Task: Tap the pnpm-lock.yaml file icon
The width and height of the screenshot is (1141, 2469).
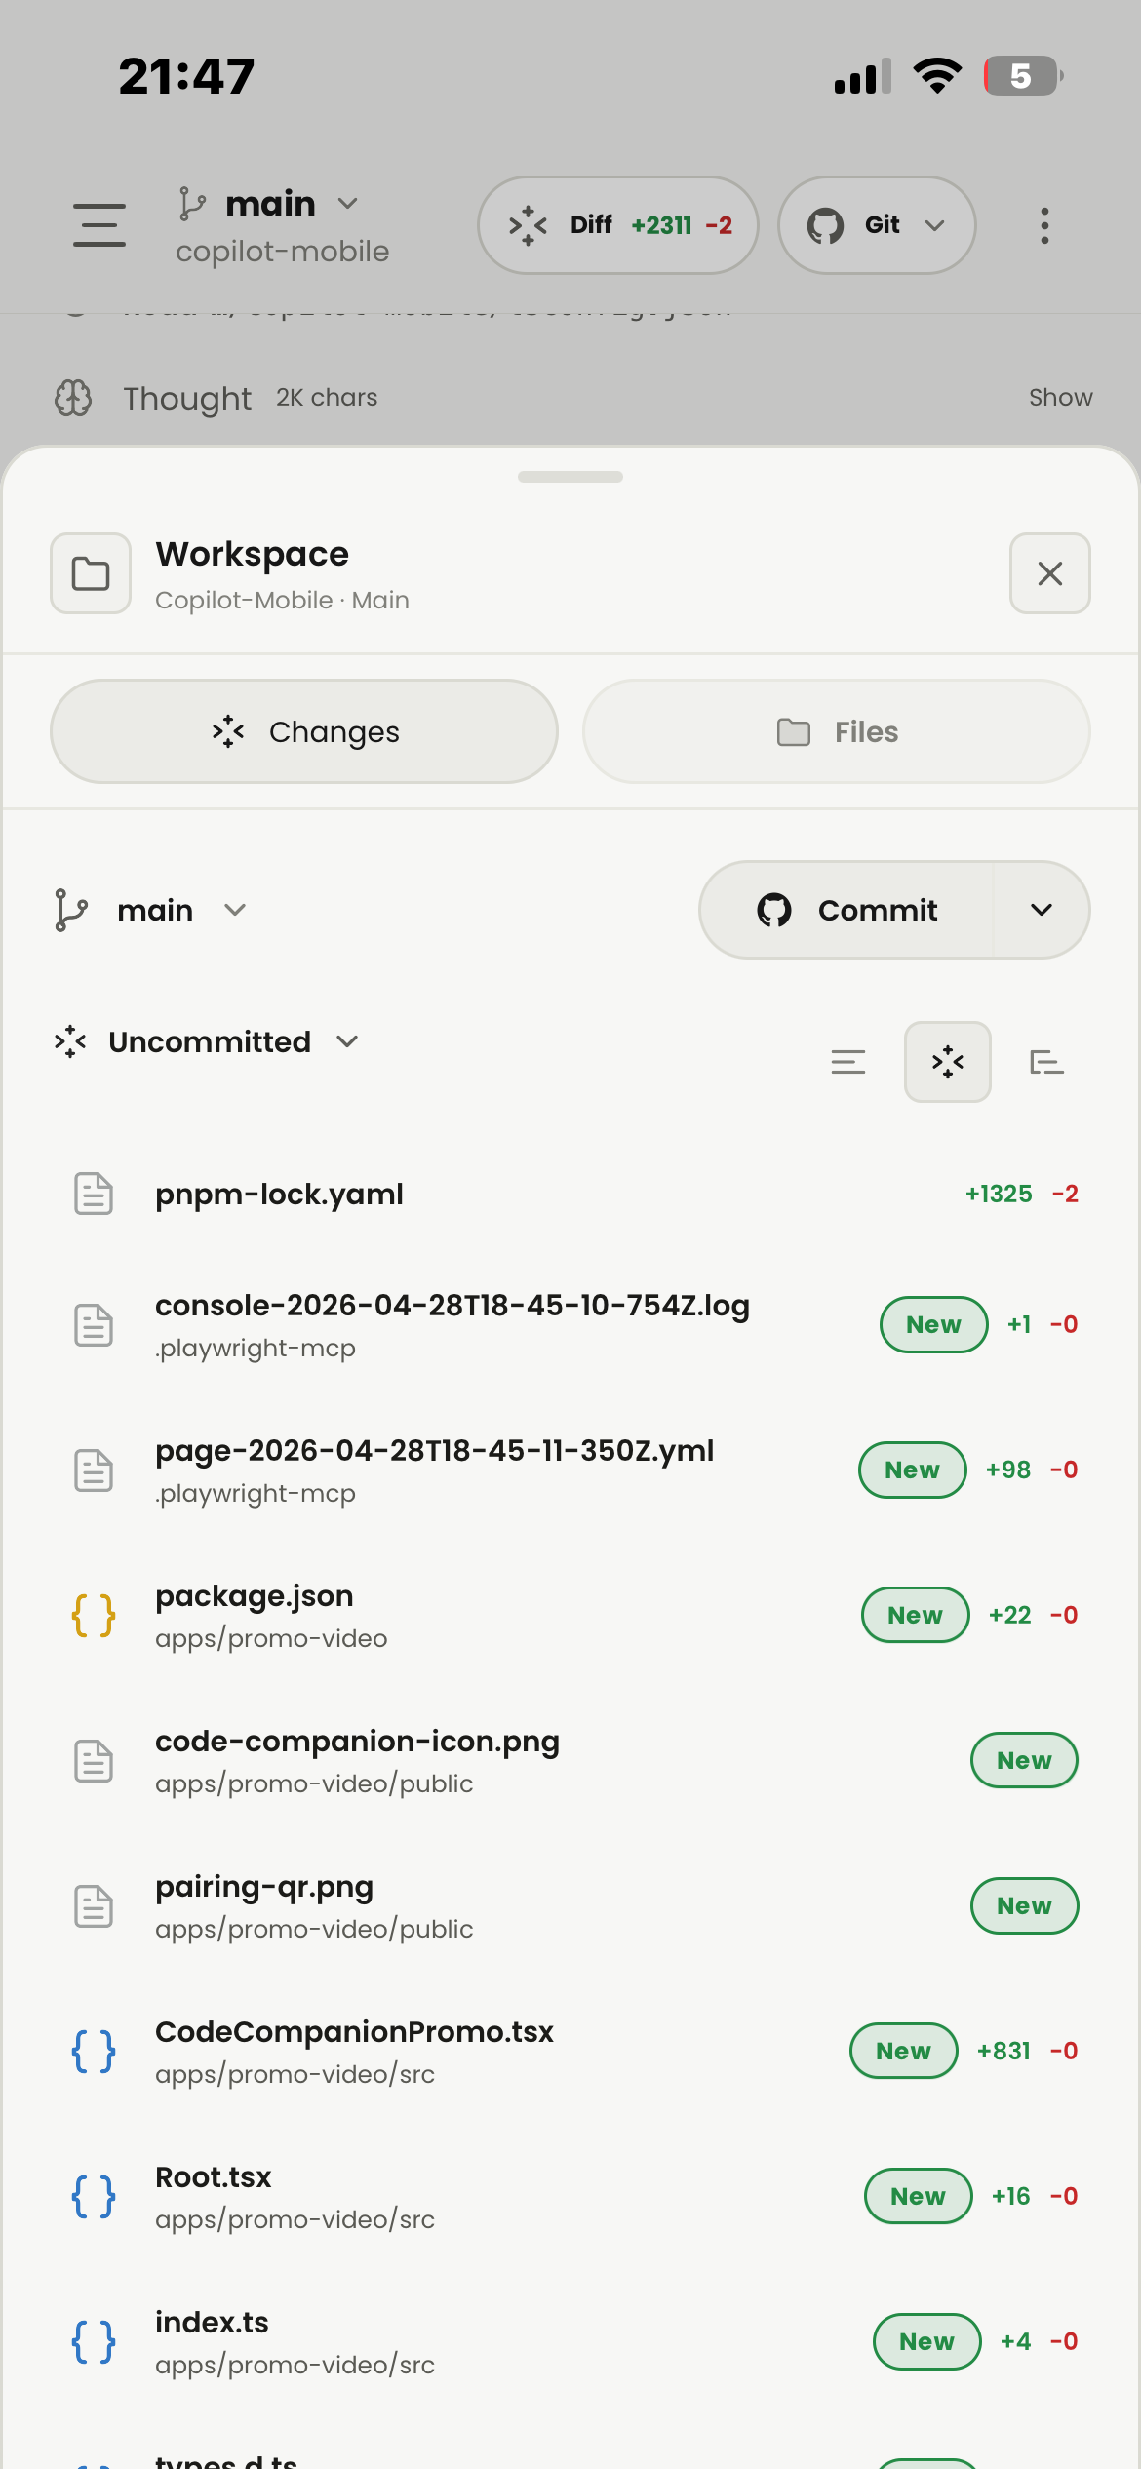Action: coord(94,1194)
